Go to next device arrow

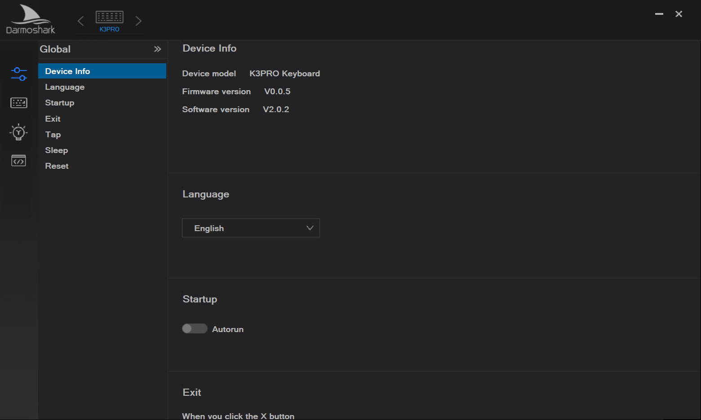coord(138,21)
